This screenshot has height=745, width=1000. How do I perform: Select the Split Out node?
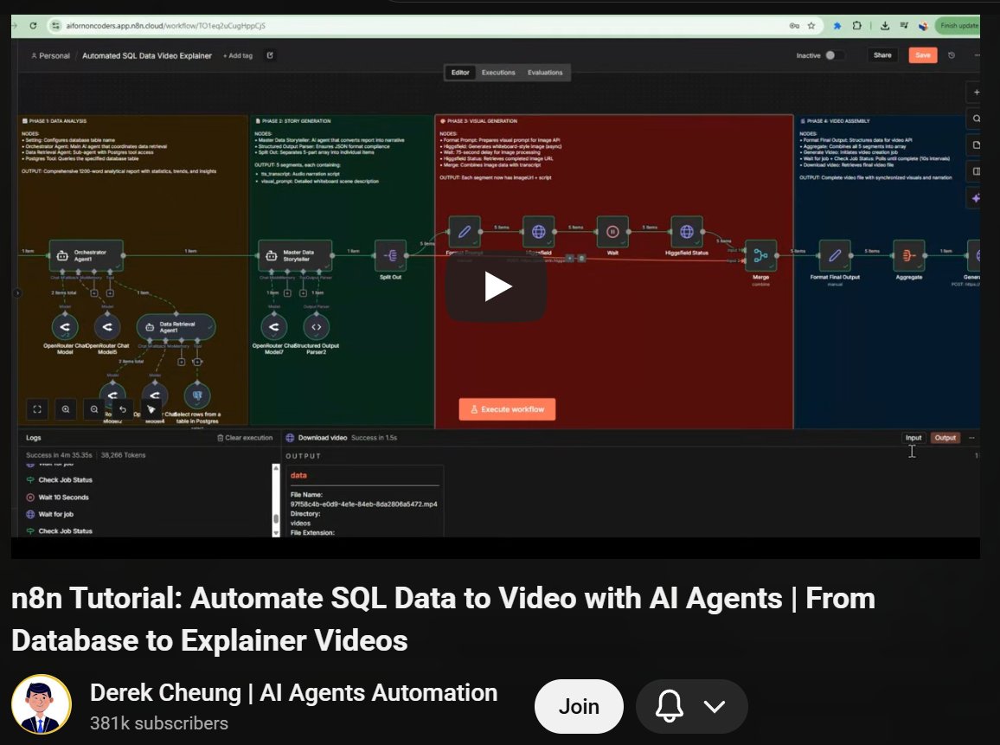(x=390, y=256)
